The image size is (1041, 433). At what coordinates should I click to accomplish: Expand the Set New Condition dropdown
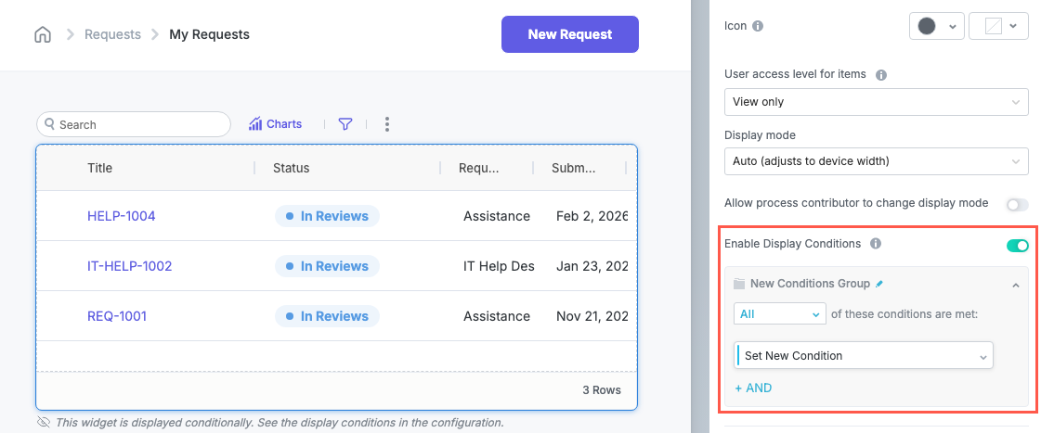[864, 356]
